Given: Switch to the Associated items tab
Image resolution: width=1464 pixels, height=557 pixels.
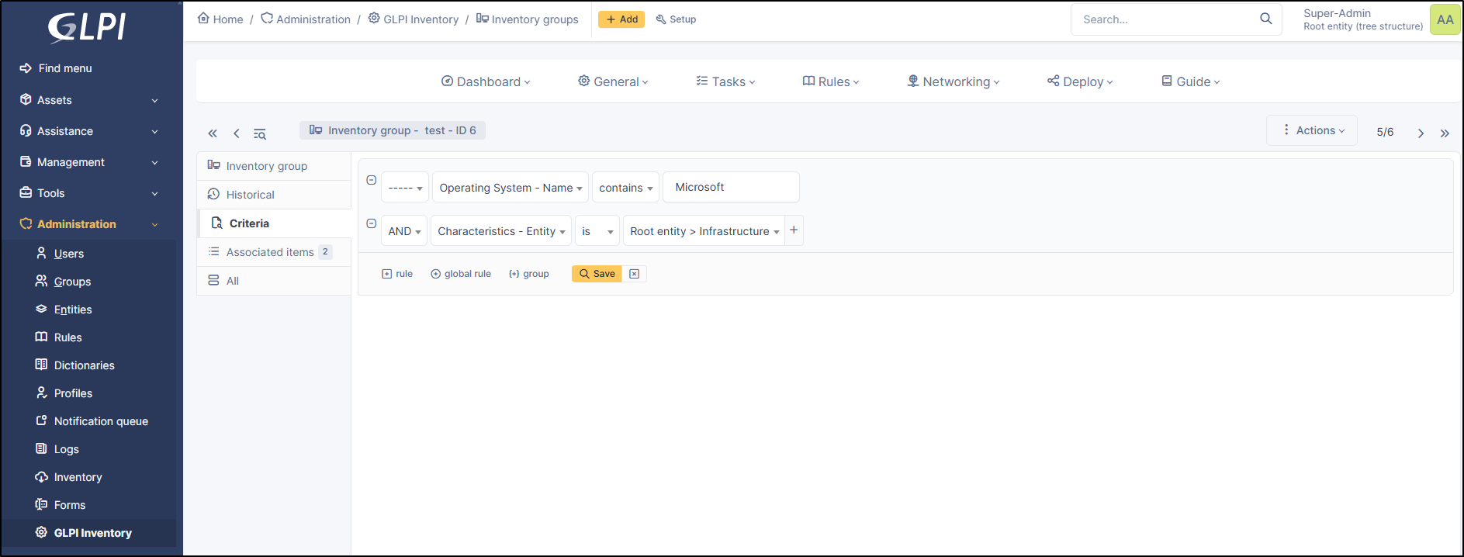Looking at the screenshot, I should [270, 252].
